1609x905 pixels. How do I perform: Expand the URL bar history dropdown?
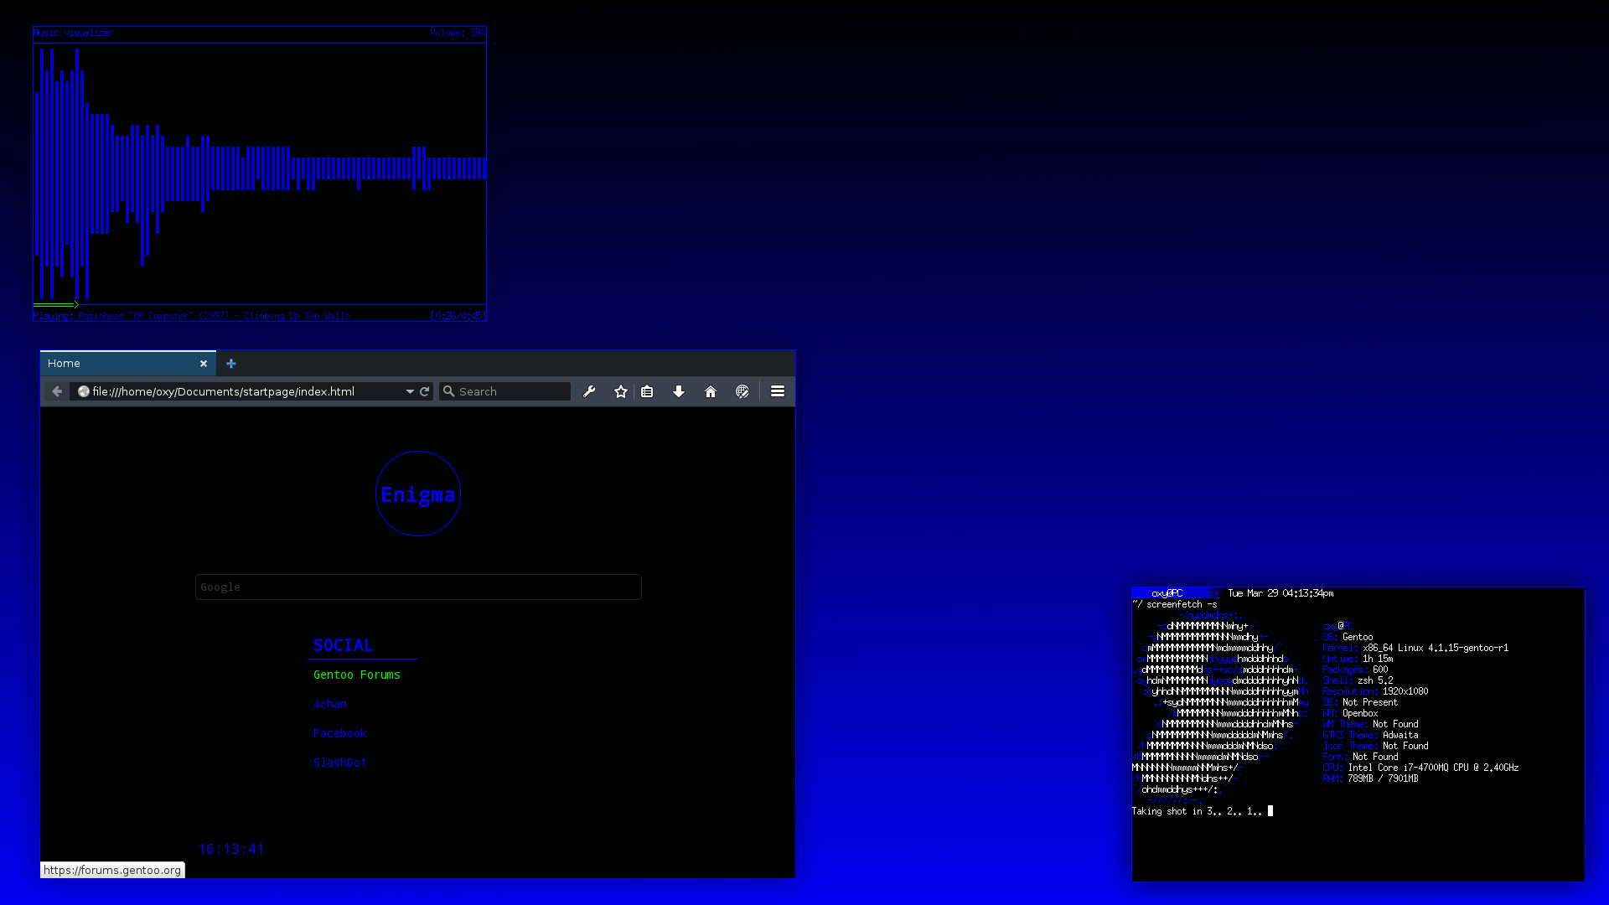[x=410, y=391]
